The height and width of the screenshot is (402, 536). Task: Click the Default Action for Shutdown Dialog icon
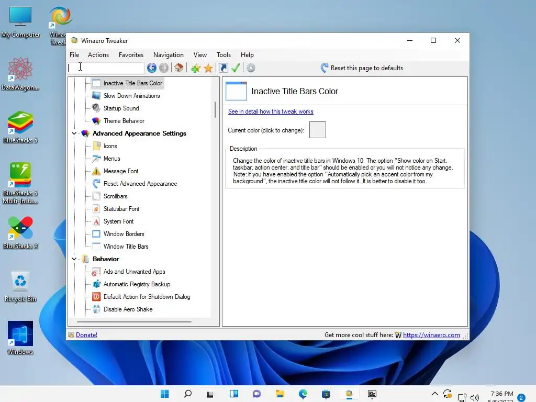tap(96, 297)
